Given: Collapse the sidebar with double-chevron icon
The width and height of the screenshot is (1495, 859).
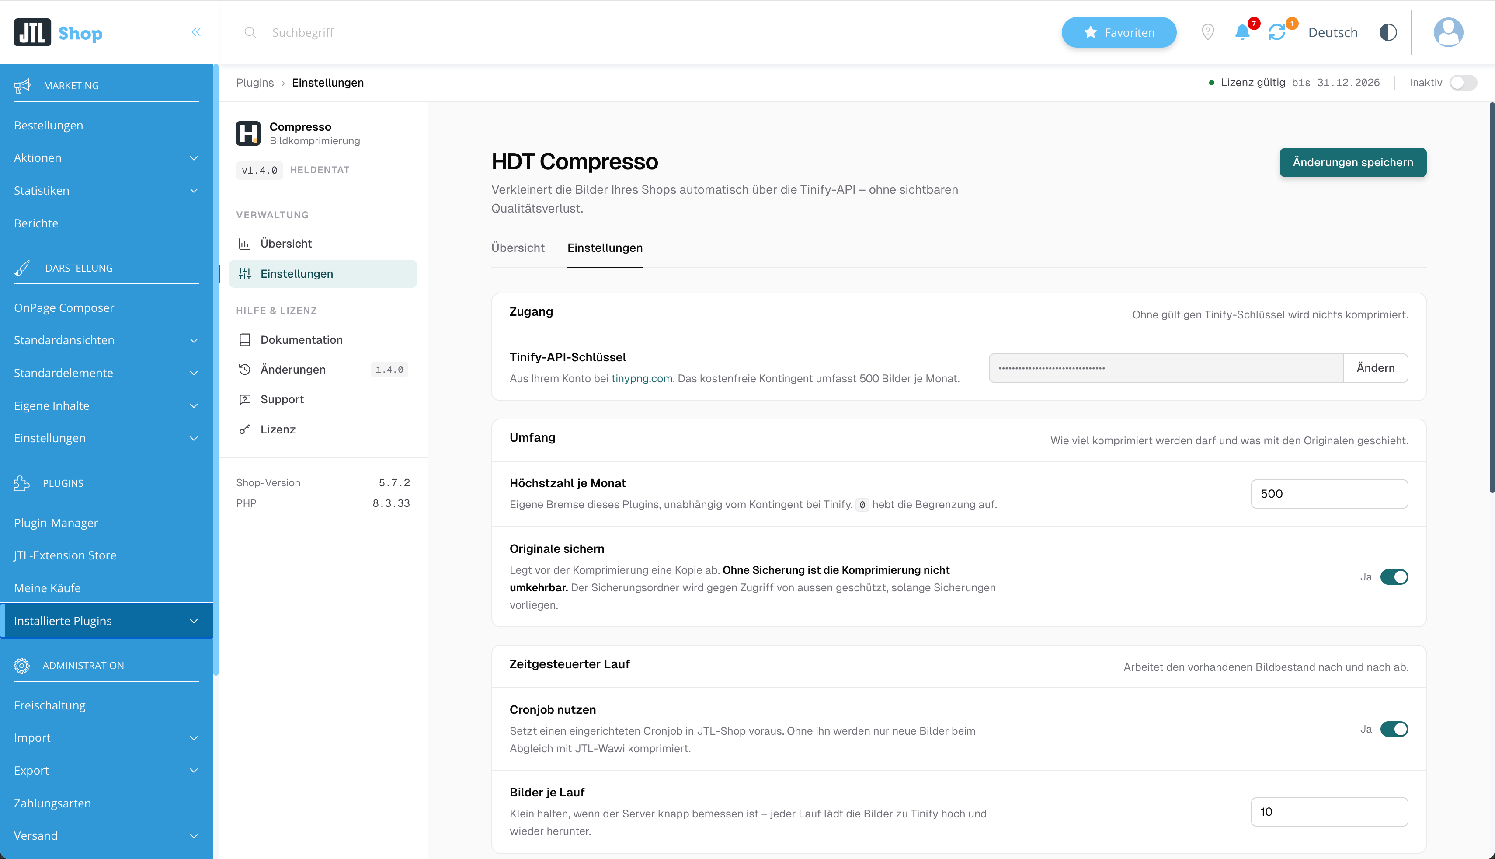Looking at the screenshot, I should pos(196,32).
